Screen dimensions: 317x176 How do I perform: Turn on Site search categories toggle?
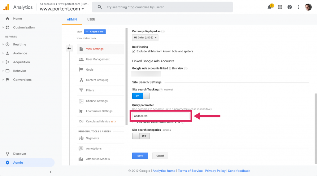coord(141,136)
